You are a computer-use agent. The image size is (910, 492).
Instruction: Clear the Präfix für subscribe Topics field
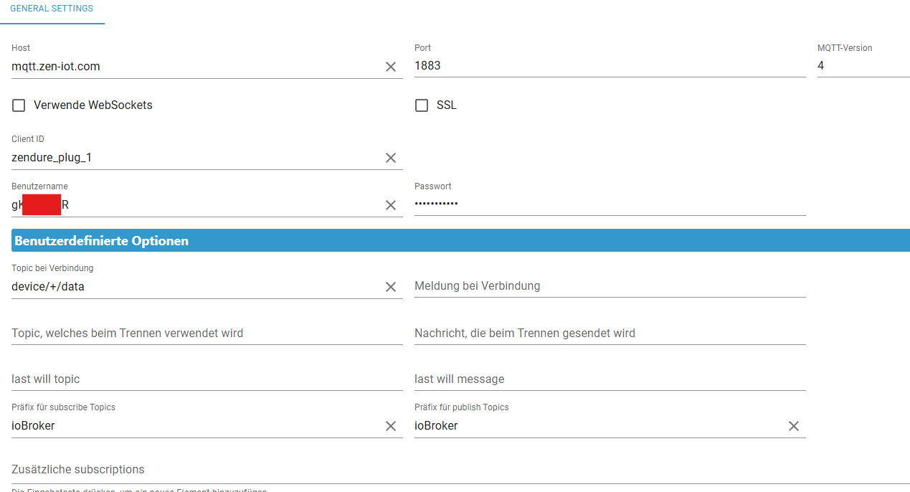pyautogui.click(x=391, y=426)
